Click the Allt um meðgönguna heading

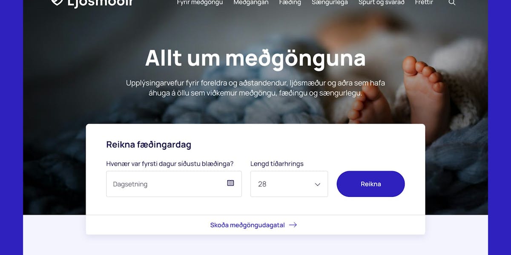255,58
